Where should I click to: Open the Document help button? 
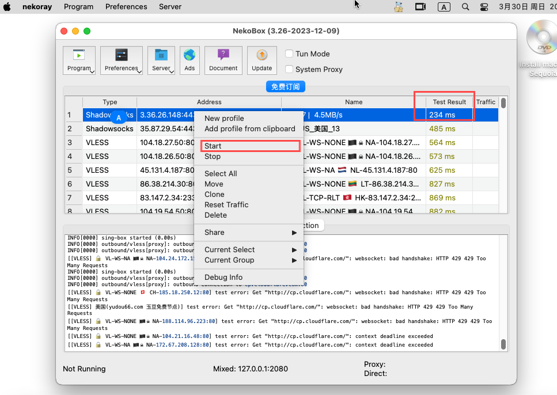coord(223,60)
